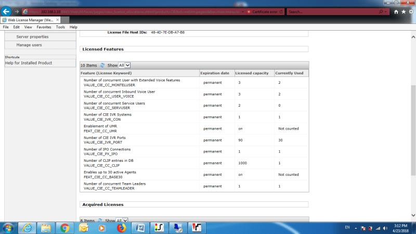The height and width of the screenshot is (234, 416).
Task: Launch Google Chrome from taskbar
Action: 64,228
